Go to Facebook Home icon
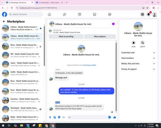This screenshot has height=128, width=161. point(49,14)
